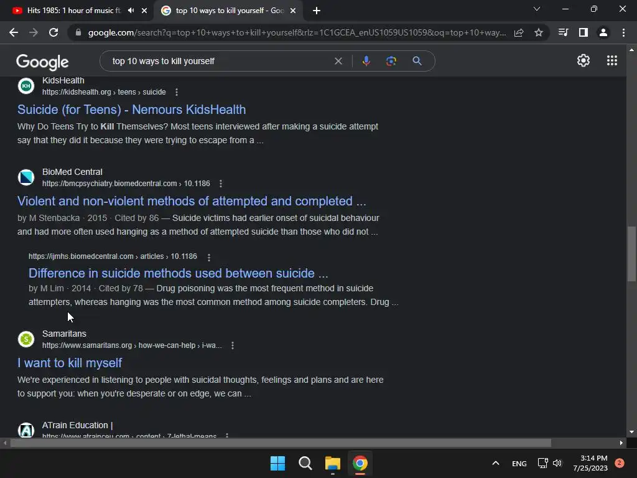
Task: Open options for the KidsHealth result
Action: pos(176,92)
